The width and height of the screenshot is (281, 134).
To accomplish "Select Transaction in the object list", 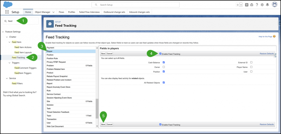I will (71, 119).
